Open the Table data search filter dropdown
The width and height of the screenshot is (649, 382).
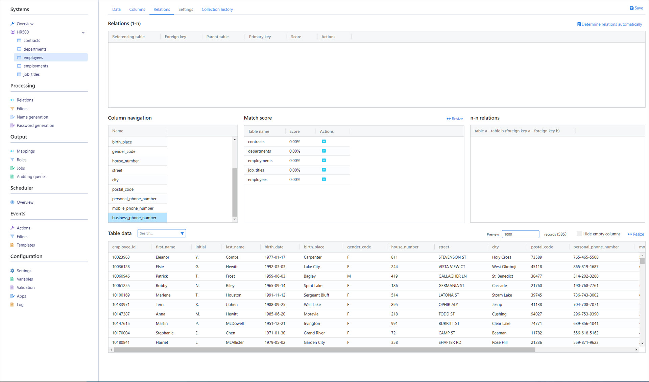click(182, 233)
